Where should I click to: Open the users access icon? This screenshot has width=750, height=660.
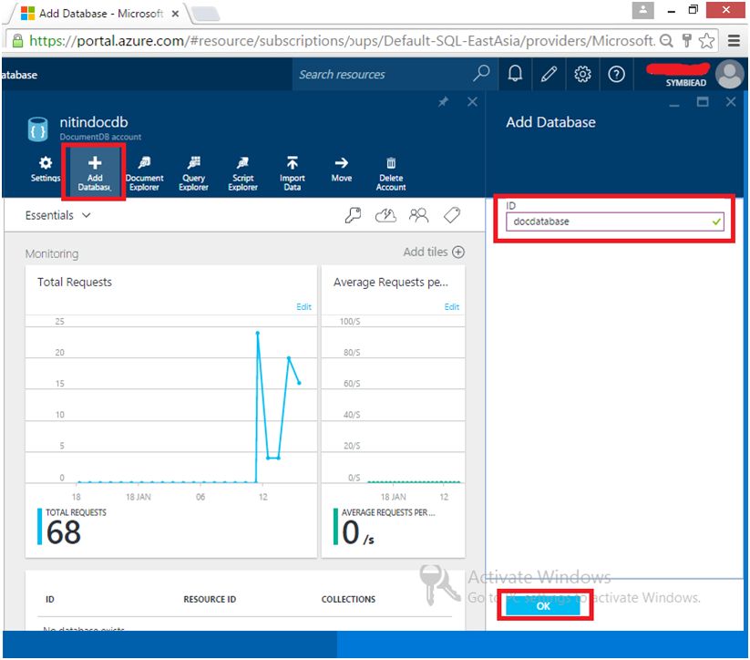coord(418,215)
